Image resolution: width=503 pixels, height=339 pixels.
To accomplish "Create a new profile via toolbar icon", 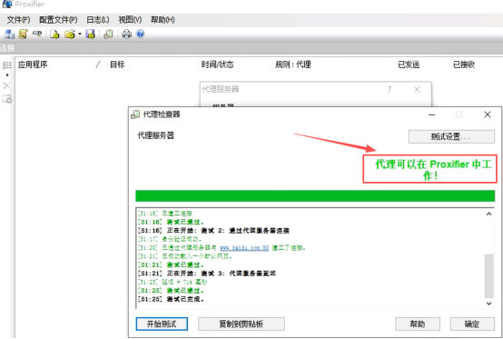I will point(54,34).
